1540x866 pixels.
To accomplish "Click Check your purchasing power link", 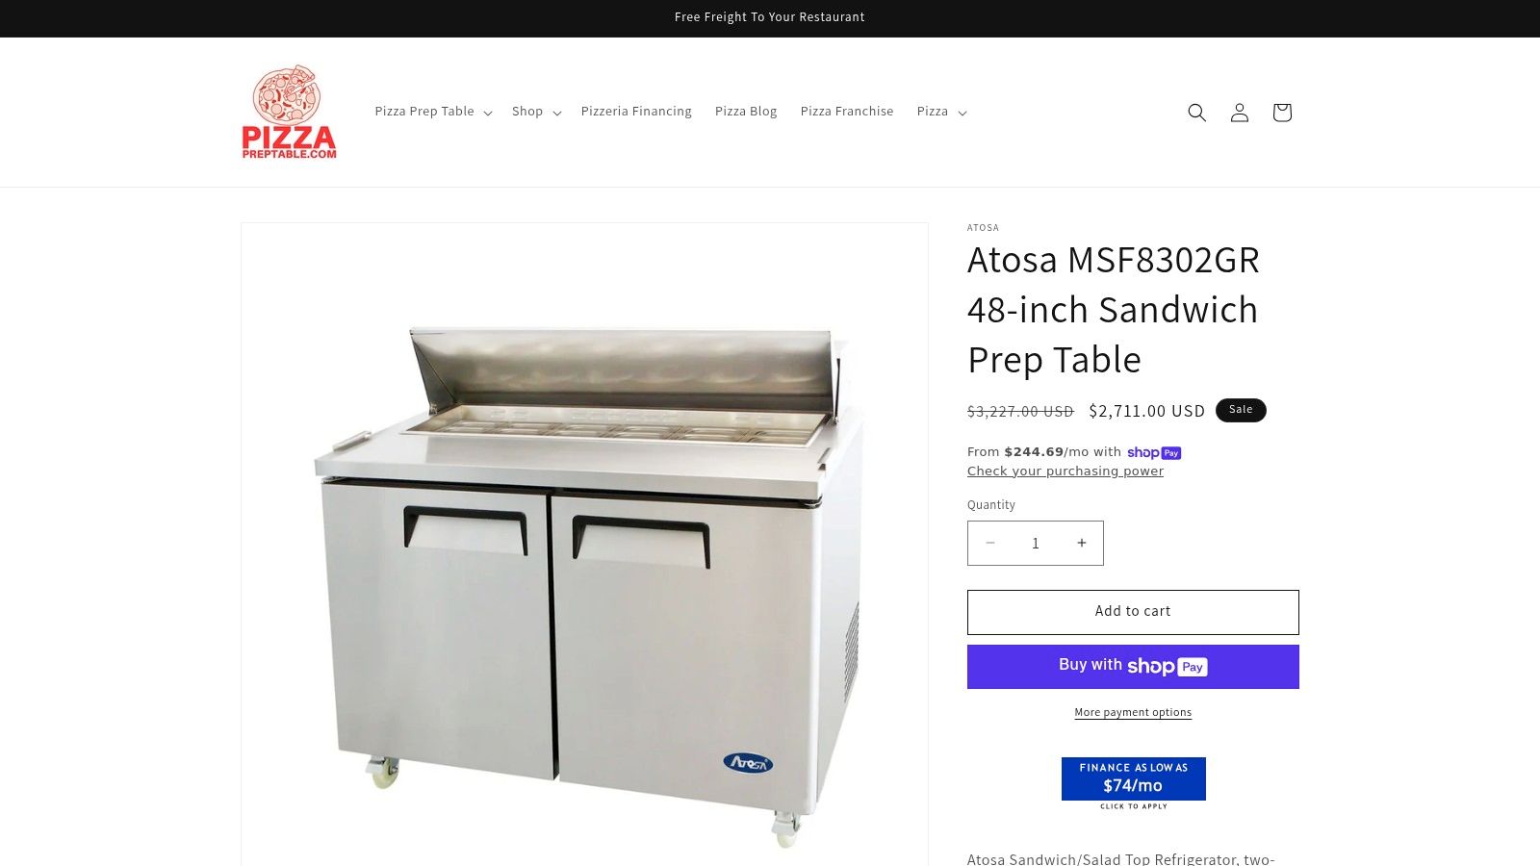I will 1065,471.
